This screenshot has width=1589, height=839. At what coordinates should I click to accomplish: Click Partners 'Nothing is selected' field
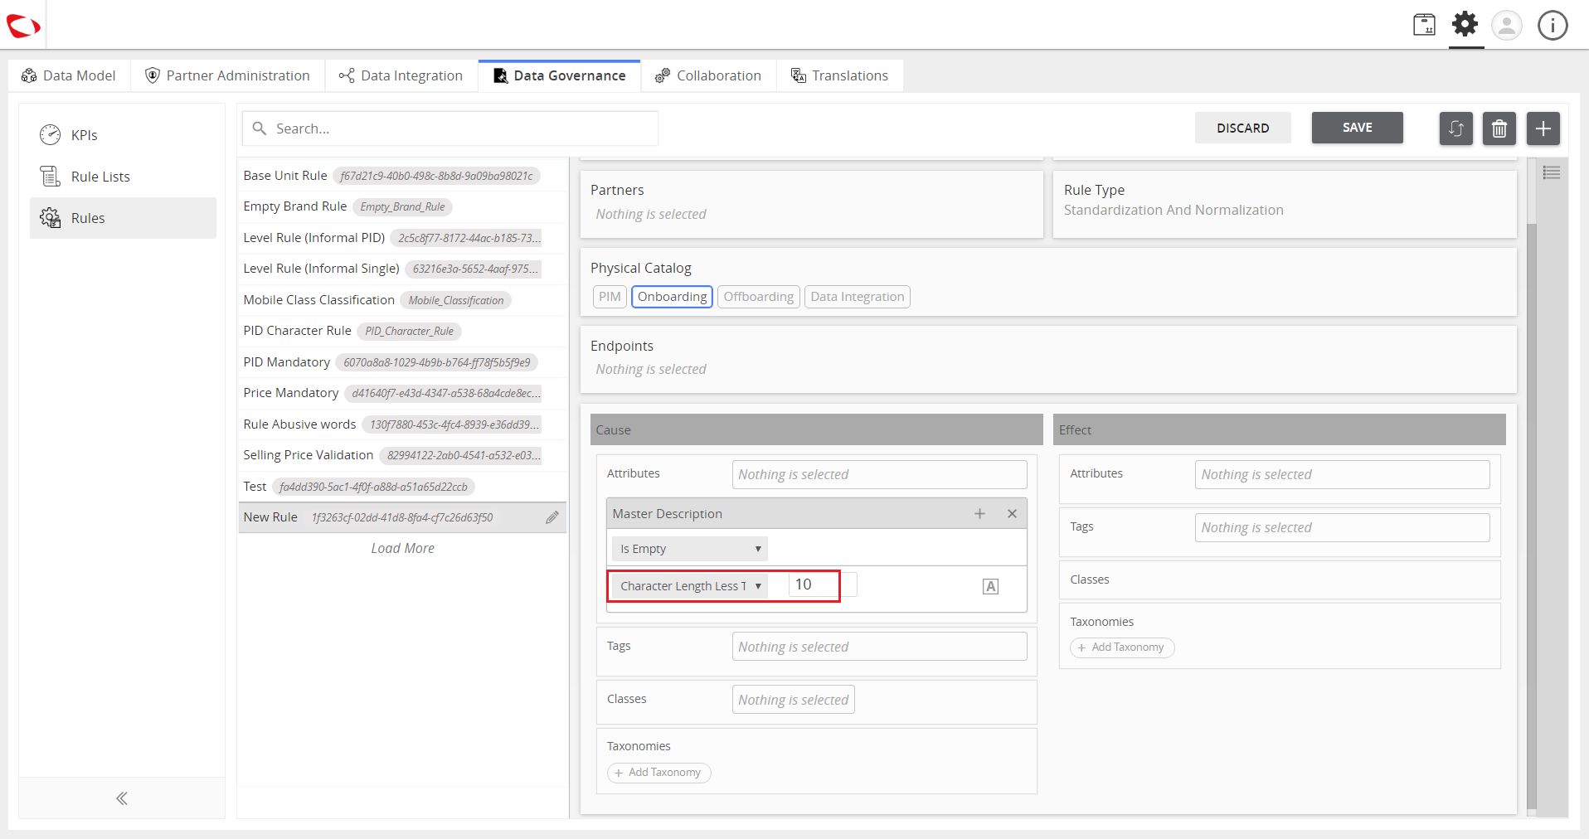coord(651,214)
